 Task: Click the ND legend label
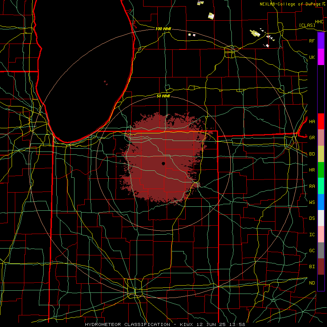312,283
